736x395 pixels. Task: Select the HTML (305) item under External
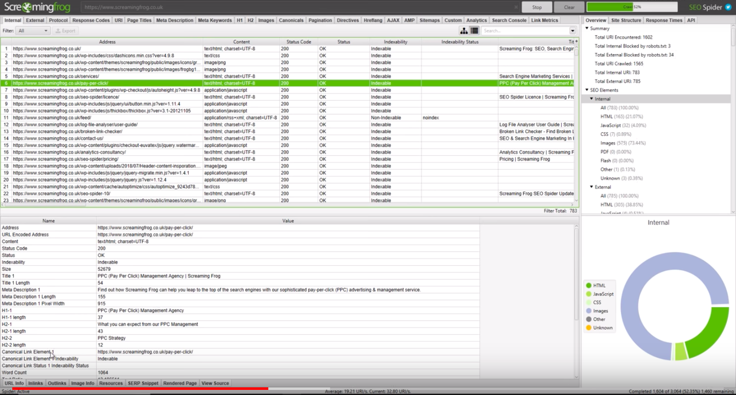[622, 204]
